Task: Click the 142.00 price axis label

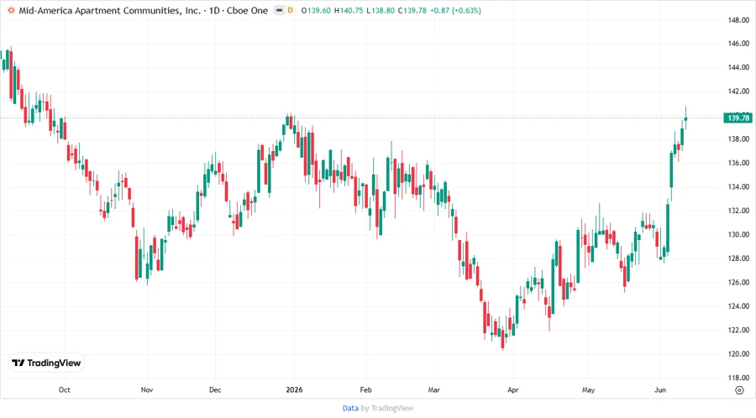Action: pos(738,91)
